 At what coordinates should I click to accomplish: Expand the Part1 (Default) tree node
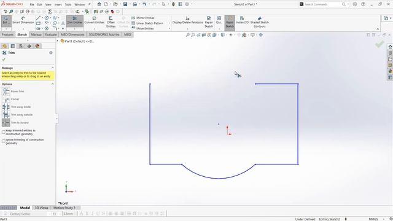[x=57, y=41]
